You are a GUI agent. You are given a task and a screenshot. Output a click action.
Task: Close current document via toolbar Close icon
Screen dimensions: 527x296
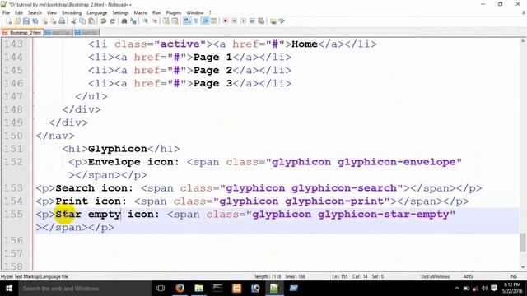[x=44, y=21]
